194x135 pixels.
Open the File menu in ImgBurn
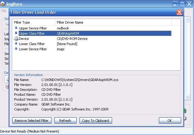pyautogui.click(x=4, y=11)
